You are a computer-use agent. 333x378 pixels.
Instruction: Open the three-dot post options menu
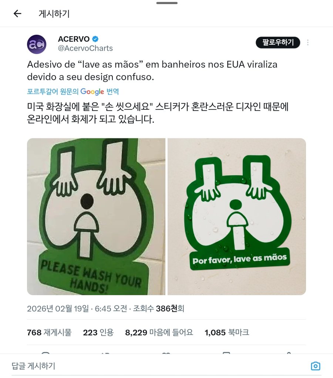pos(308,43)
